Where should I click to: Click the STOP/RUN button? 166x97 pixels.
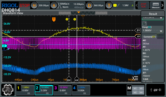coord(143,5)
